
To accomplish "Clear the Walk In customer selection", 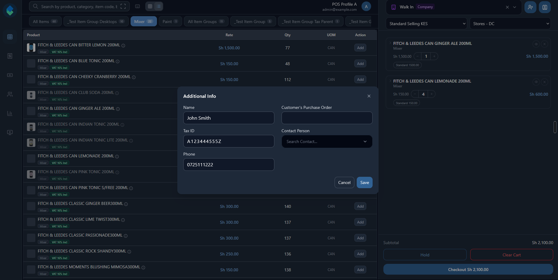I will point(507,7).
